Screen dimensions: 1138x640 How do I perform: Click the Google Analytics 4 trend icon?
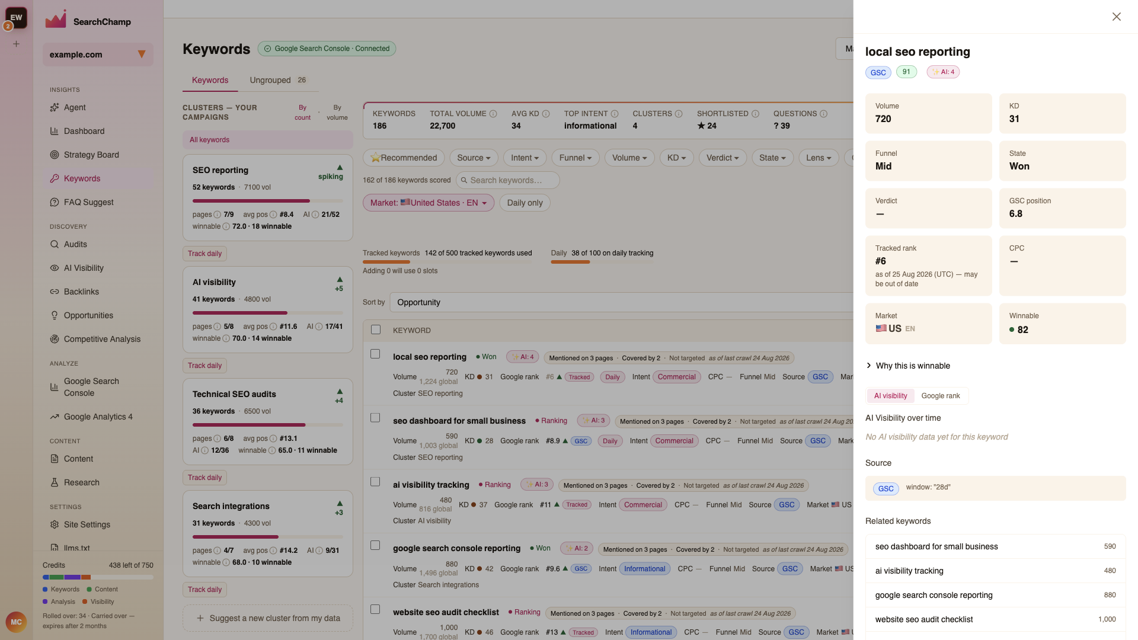point(55,417)
